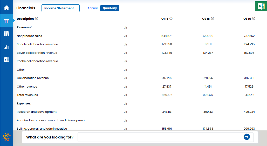Chart the Selling, general, and administrative row
Viewport: 267px width, 146px height.
tap(126, 129)
